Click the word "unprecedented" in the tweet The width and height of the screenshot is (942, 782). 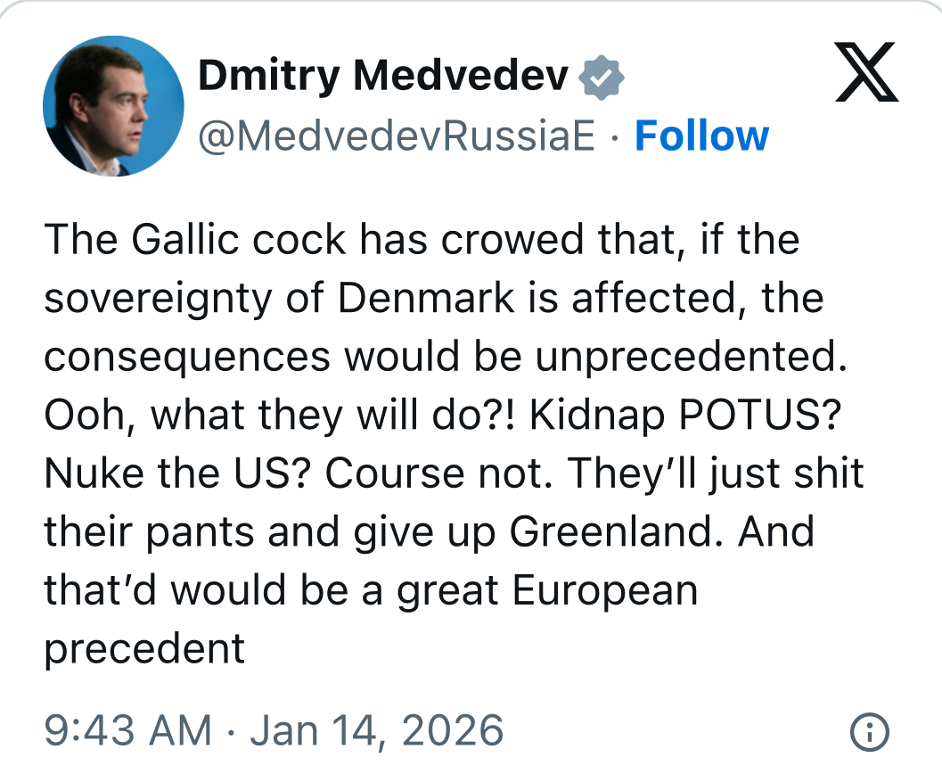click(688, 357)
